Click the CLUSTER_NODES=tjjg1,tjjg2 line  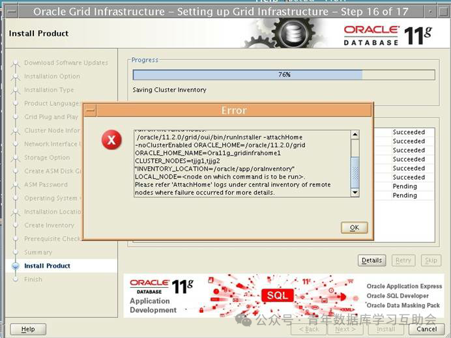click(x=177, y=161)
